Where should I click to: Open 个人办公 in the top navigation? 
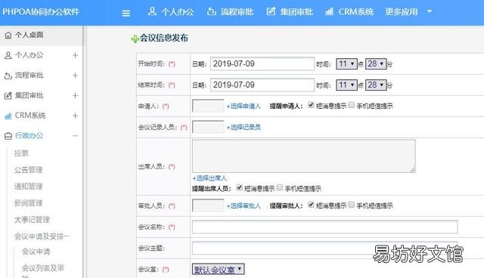point(177,12)
